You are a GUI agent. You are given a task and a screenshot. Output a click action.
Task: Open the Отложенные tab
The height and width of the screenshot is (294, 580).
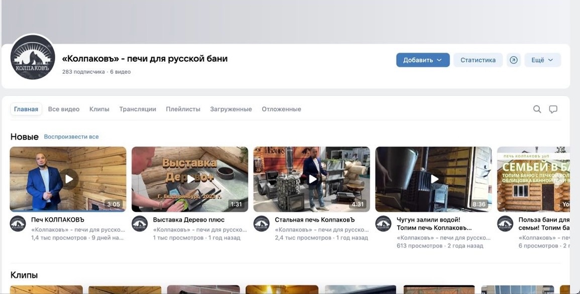tap(282, 109)
